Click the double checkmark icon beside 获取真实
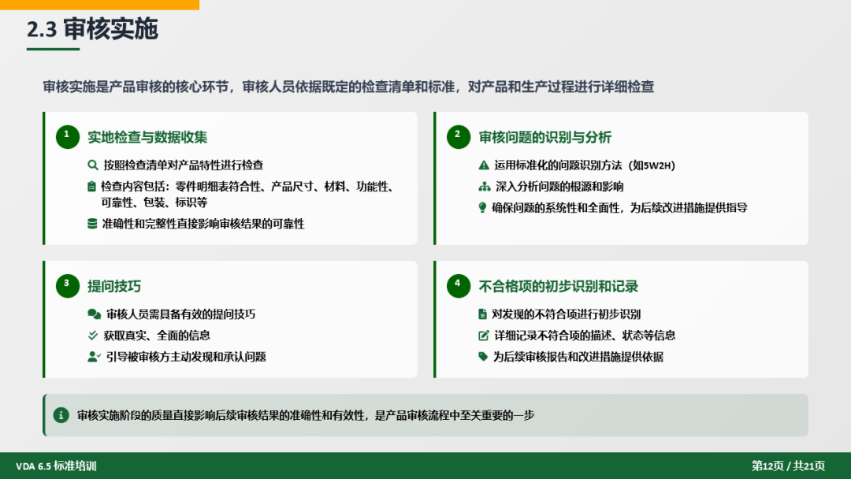This screenshot has width=851, height=479. (93, 336)
